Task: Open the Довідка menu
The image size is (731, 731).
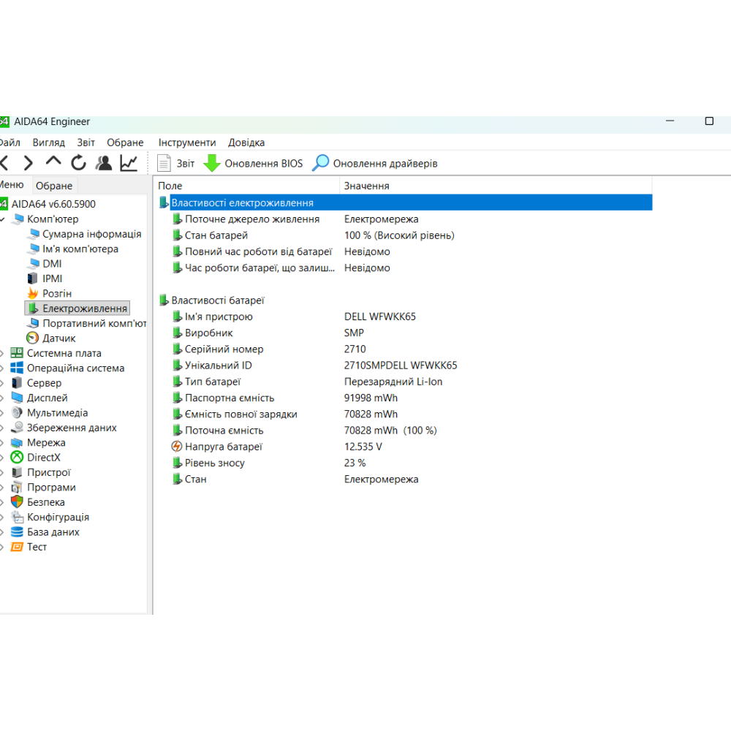Action: pos(246,143)
